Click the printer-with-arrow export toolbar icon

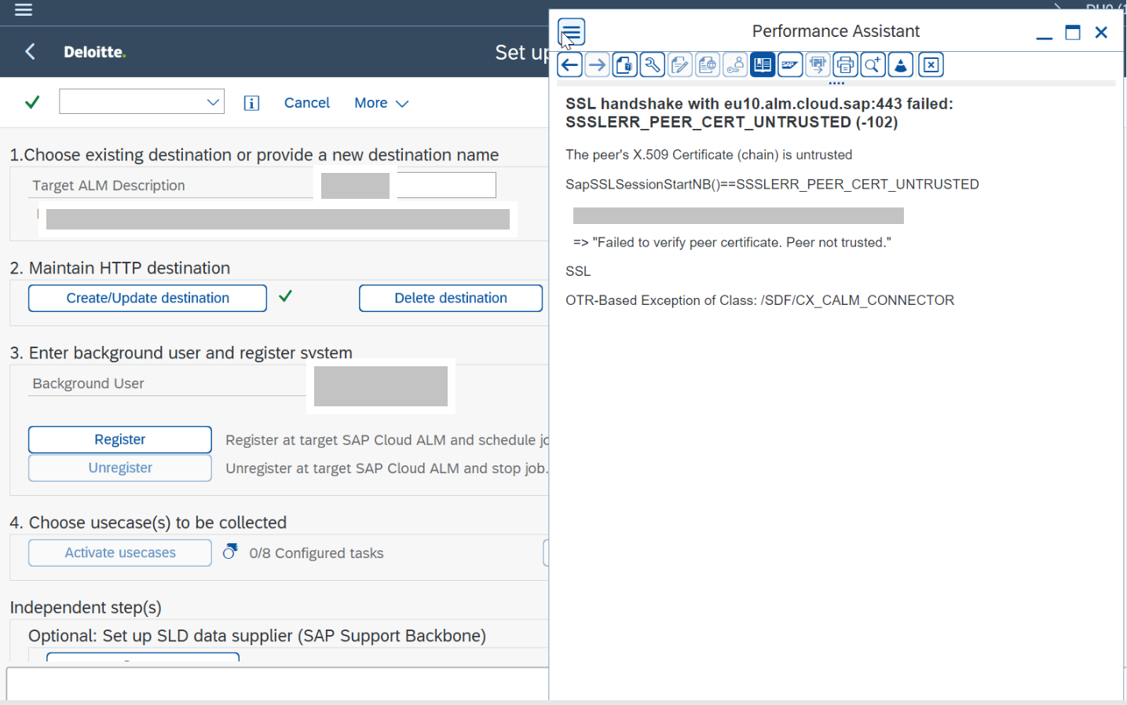click(x=818, y=65)
